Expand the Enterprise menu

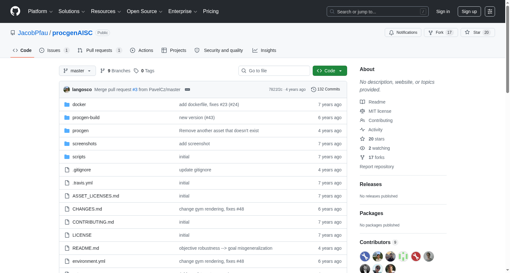point(183,11)
